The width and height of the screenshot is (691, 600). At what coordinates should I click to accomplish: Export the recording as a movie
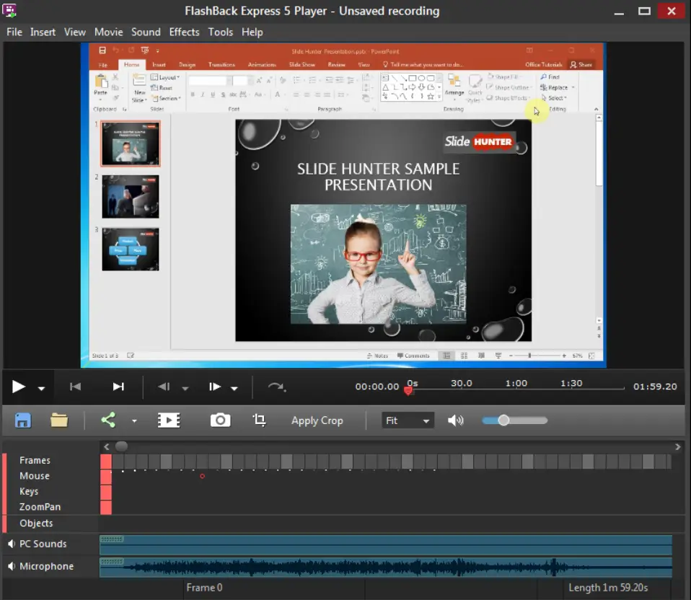[x=169, y=420]
